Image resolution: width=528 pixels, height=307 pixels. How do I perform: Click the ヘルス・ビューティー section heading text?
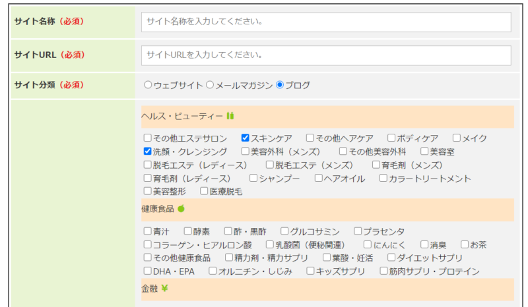click(182, 117)
